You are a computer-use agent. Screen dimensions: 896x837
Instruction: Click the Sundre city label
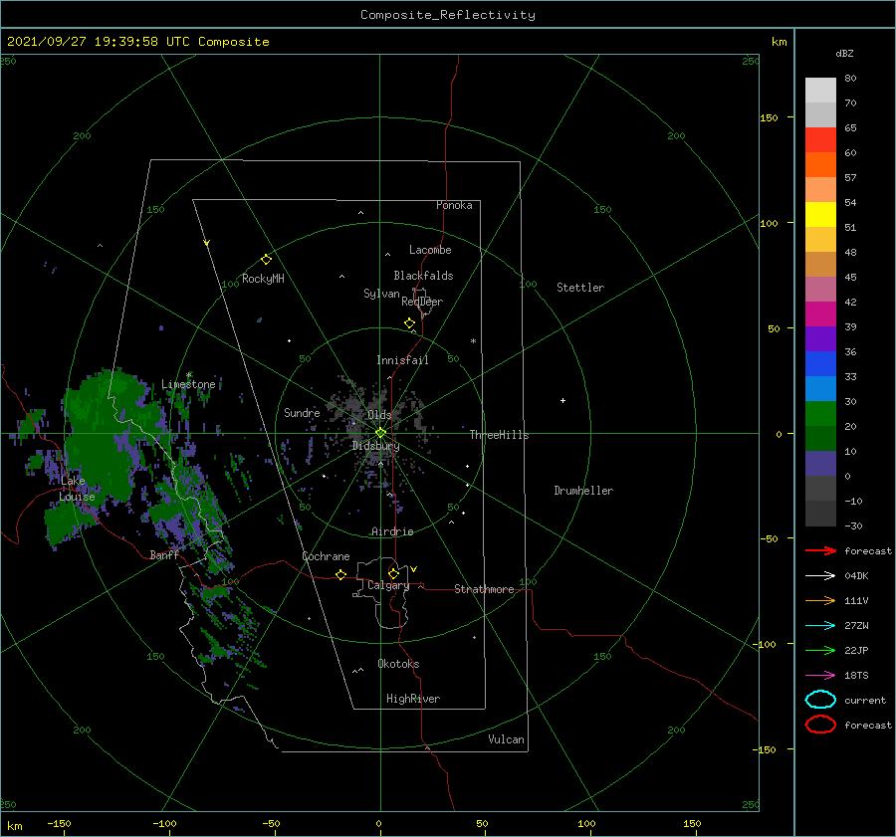point(302,412)
